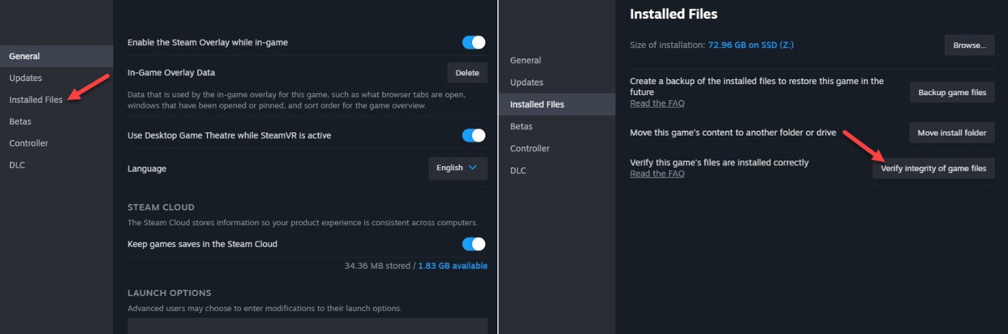Viewport: 1008px width, 334px height.
Task: Open Read the FAQ link under verify
Action: [657, 173]
